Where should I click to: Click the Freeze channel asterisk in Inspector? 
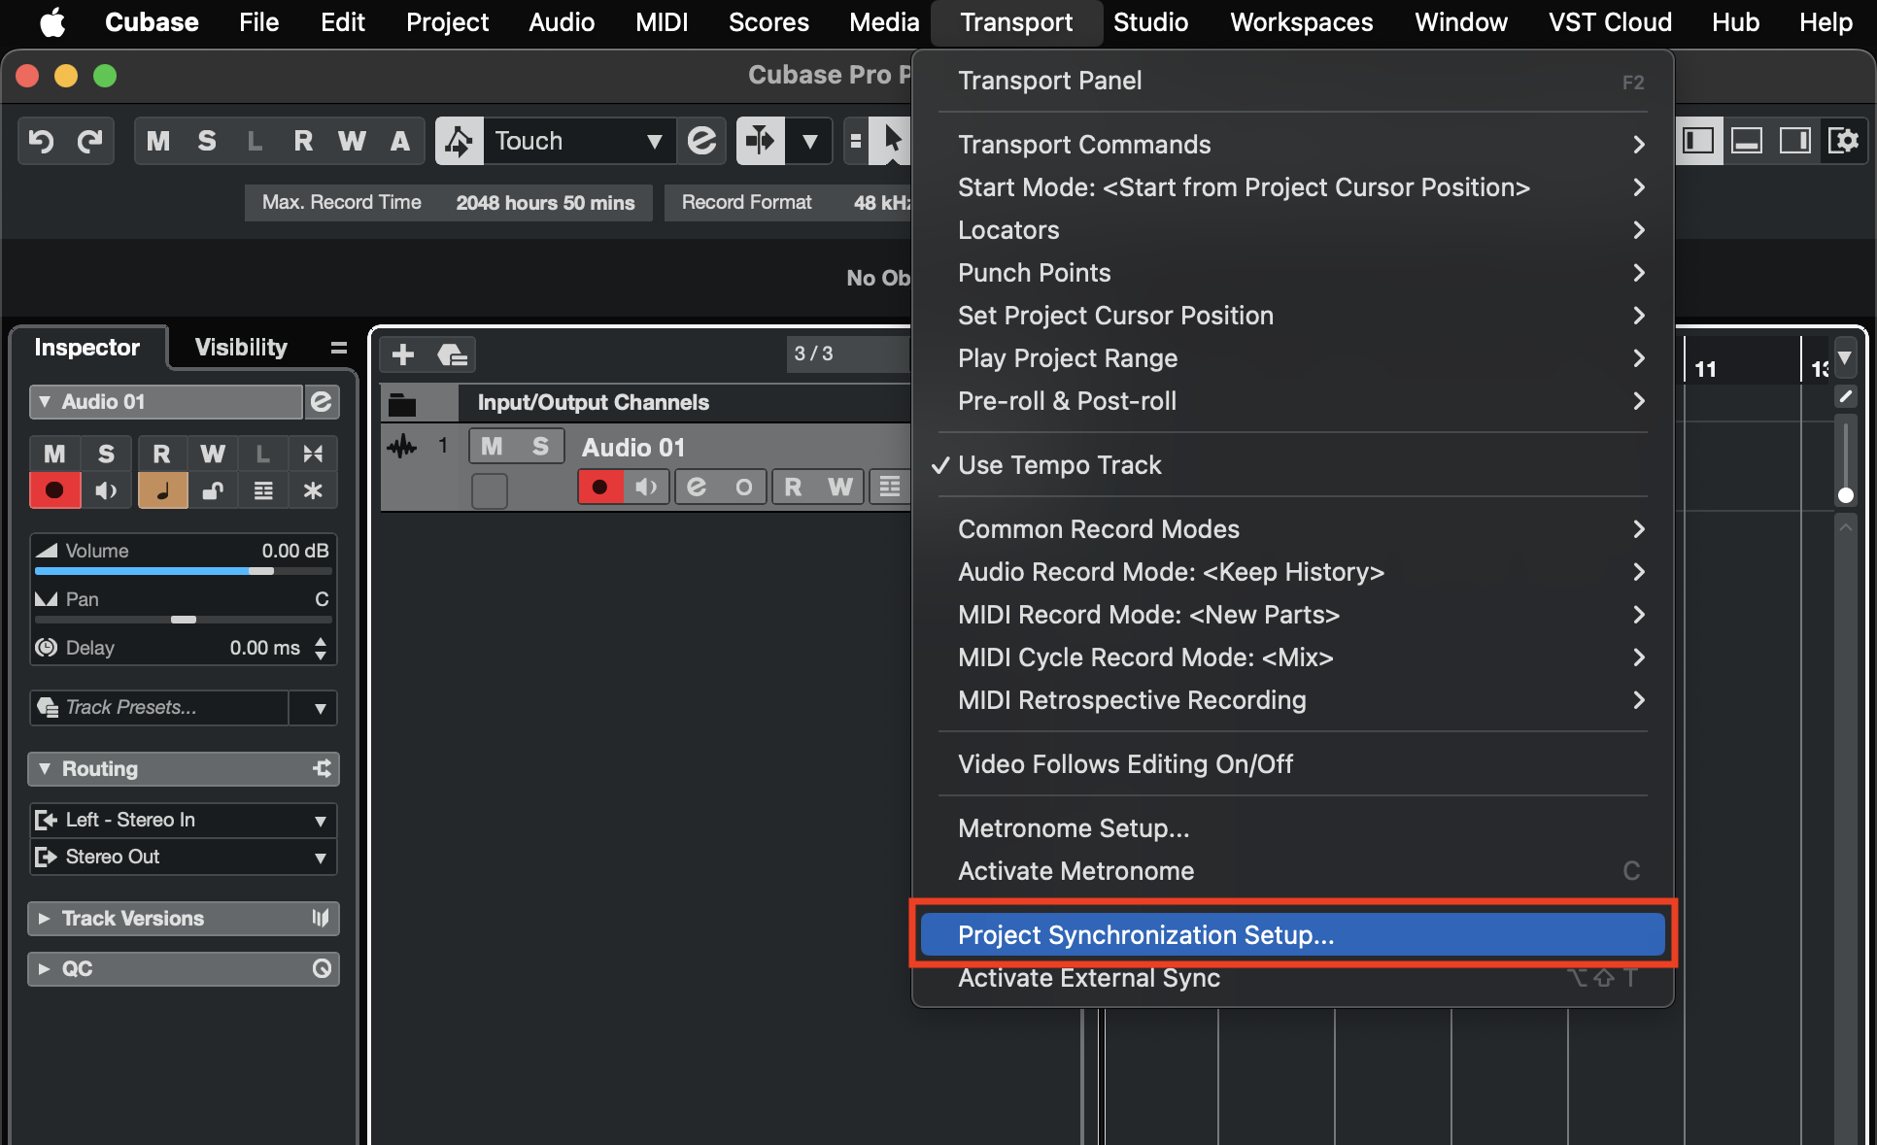(x=313, y=490)
